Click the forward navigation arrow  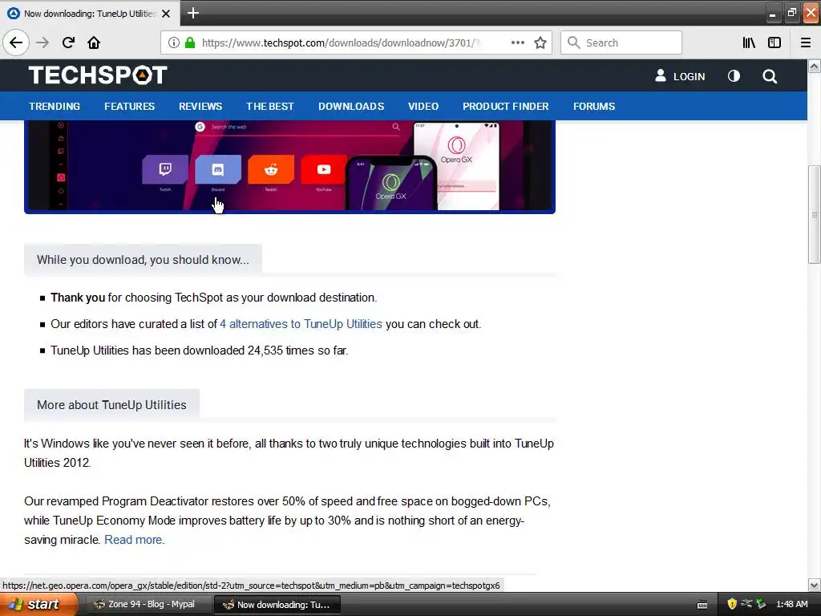point(42,43)
